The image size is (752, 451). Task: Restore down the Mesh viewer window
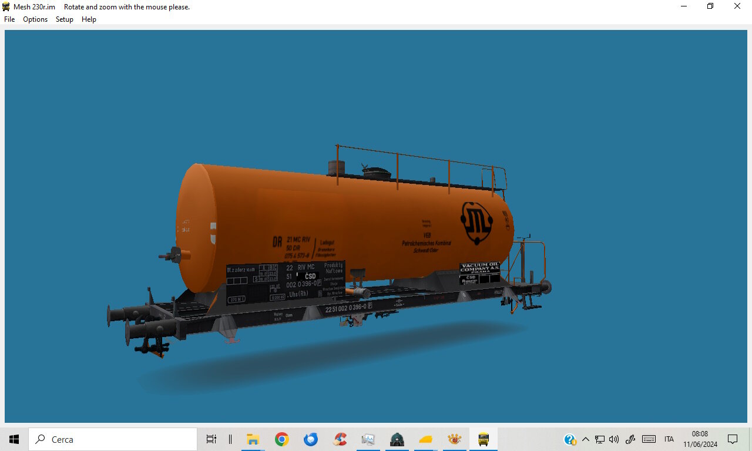pyautogui.click(x=710, y=6)
